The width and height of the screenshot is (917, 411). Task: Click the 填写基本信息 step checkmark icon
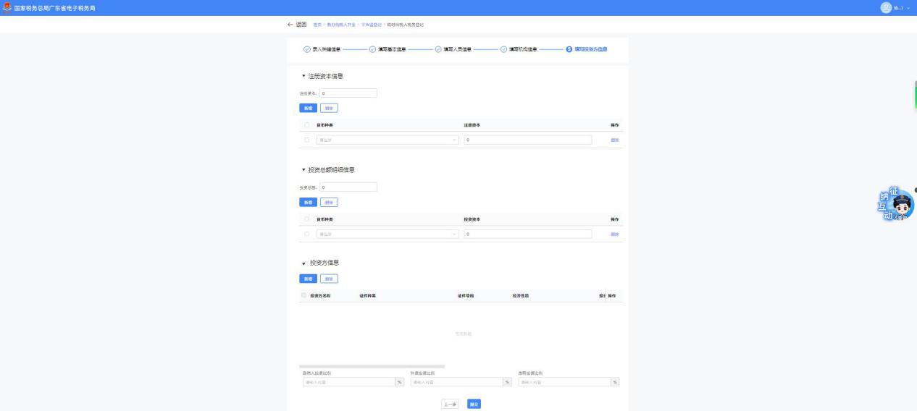click(x=372, y=49)
